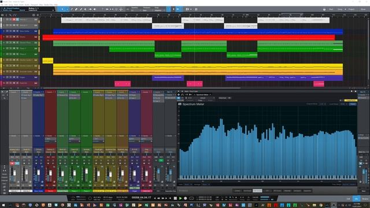This screenshot has width=370, height=208.
Task: Adjust the Drums channel fader
Action: 50,173
